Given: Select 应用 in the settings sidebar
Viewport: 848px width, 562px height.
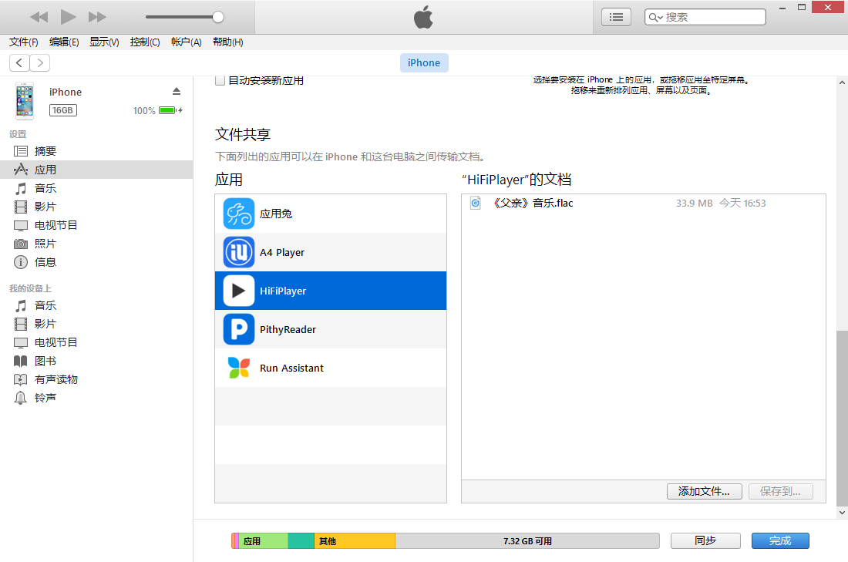Looking at the screenshot, I should [96, 170].
